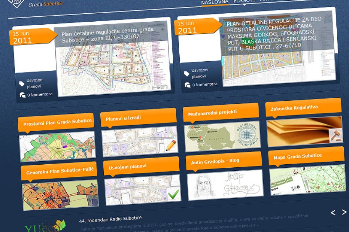Open 0 komentara of centra grada post
Image resolution: width=349 pixels, height=232 pixels.
pos(40,95)
